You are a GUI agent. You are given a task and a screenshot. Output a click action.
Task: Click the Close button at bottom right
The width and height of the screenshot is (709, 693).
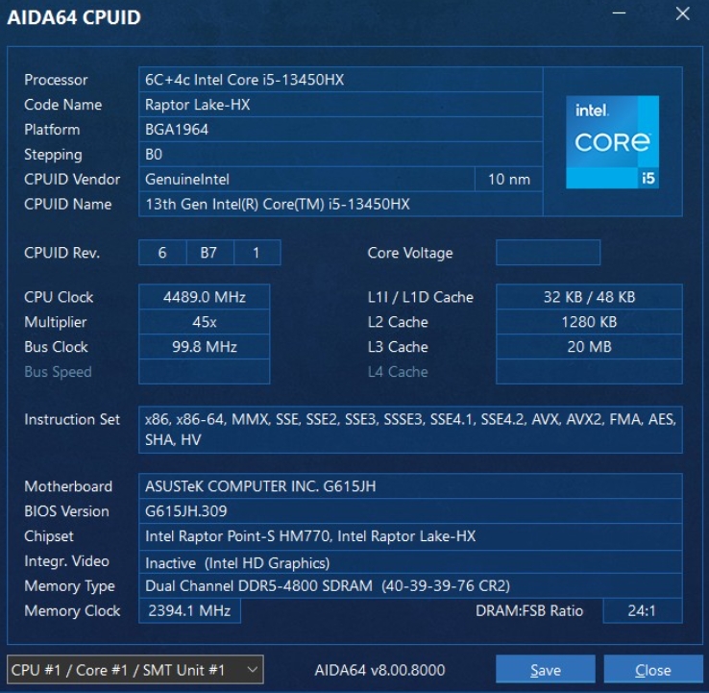point(652,670)
